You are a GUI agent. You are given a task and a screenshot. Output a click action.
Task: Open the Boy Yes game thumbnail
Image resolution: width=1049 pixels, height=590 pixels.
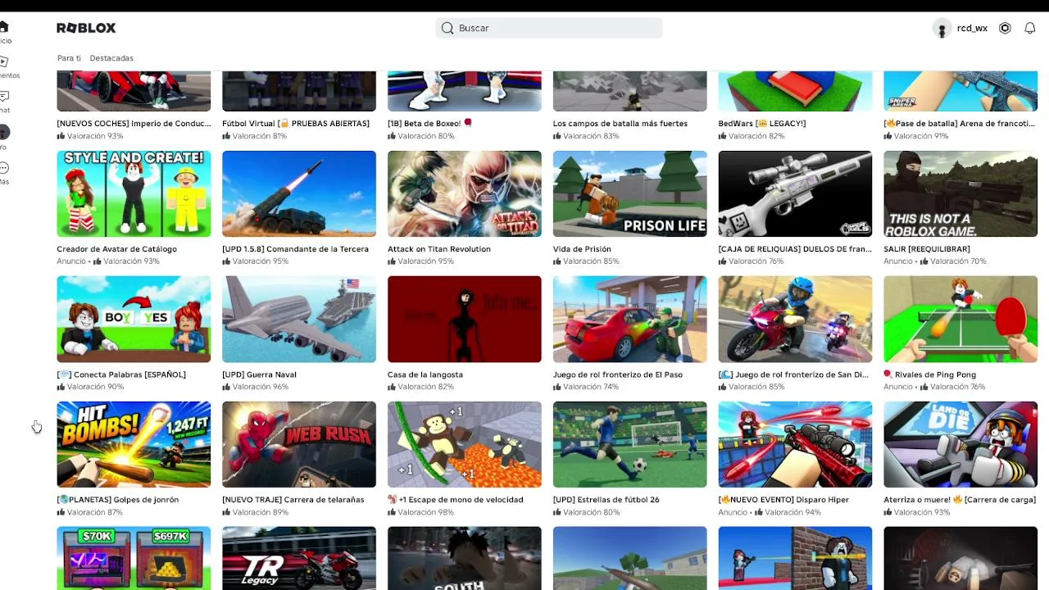pyautogui.click(x=134, y=319)
